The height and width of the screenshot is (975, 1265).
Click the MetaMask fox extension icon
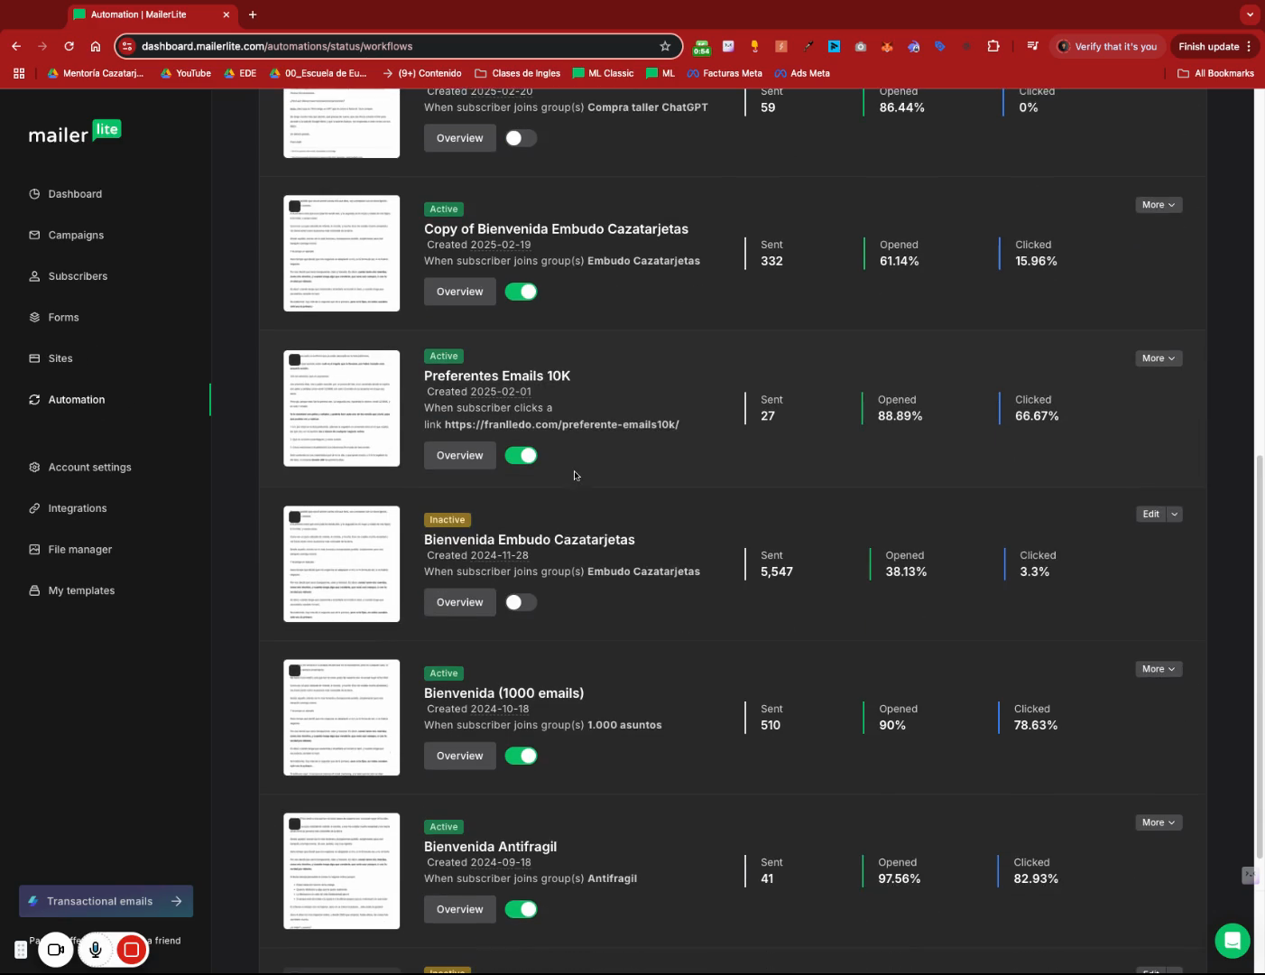tap(887, 46)
